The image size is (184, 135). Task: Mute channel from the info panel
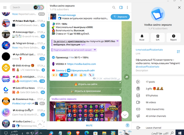tap(142, 38)
